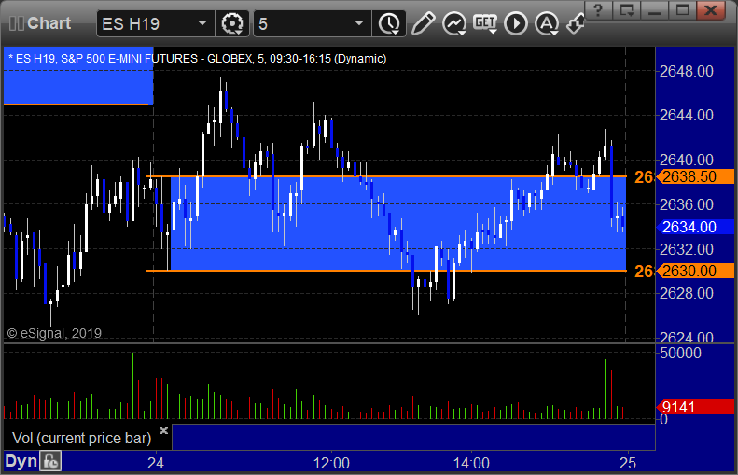Image resolution: width=738 pixels, height=475 pixels.
Task: Click the 2648.00 price axis label
Action: 687,72
